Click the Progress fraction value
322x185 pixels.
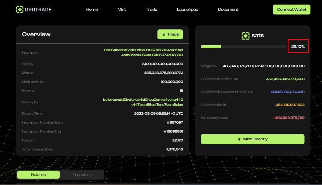point(264,66)
